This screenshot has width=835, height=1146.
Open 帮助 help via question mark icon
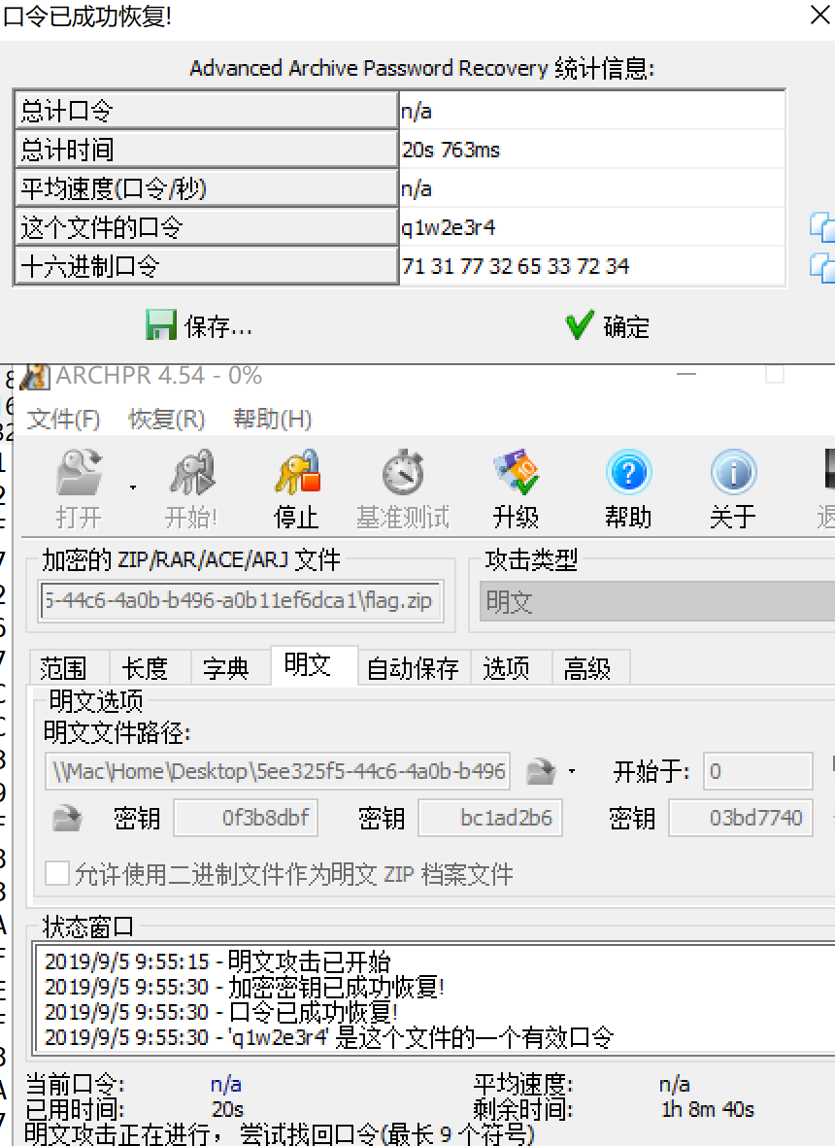tap(628, 473)
